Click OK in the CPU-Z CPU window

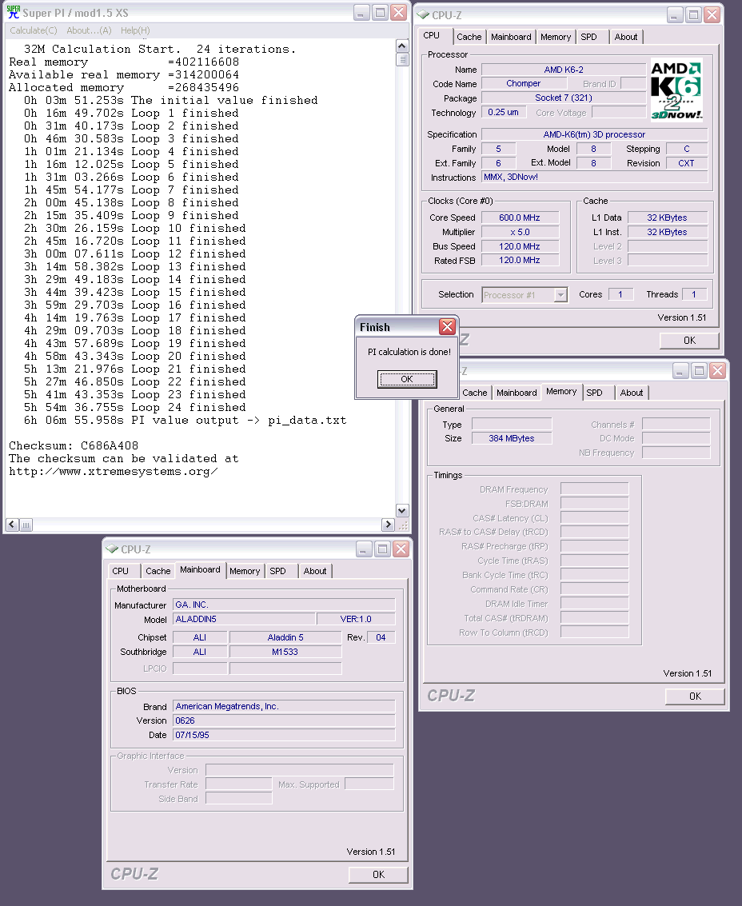click(x=689, y=341)
